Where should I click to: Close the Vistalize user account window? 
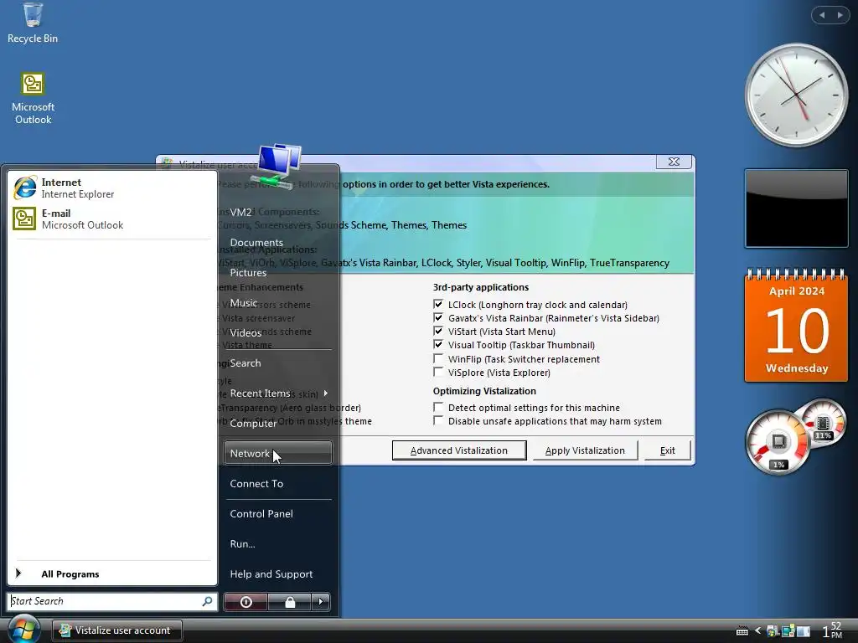(x=675, y=162)
